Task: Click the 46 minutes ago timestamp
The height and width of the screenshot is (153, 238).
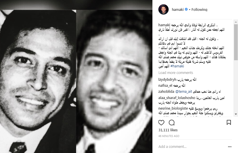Action: point(169,136)
